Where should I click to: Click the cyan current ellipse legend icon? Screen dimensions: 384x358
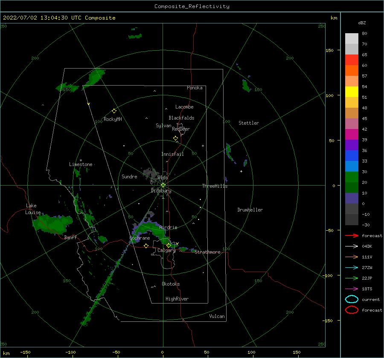[x=352, y=299]
